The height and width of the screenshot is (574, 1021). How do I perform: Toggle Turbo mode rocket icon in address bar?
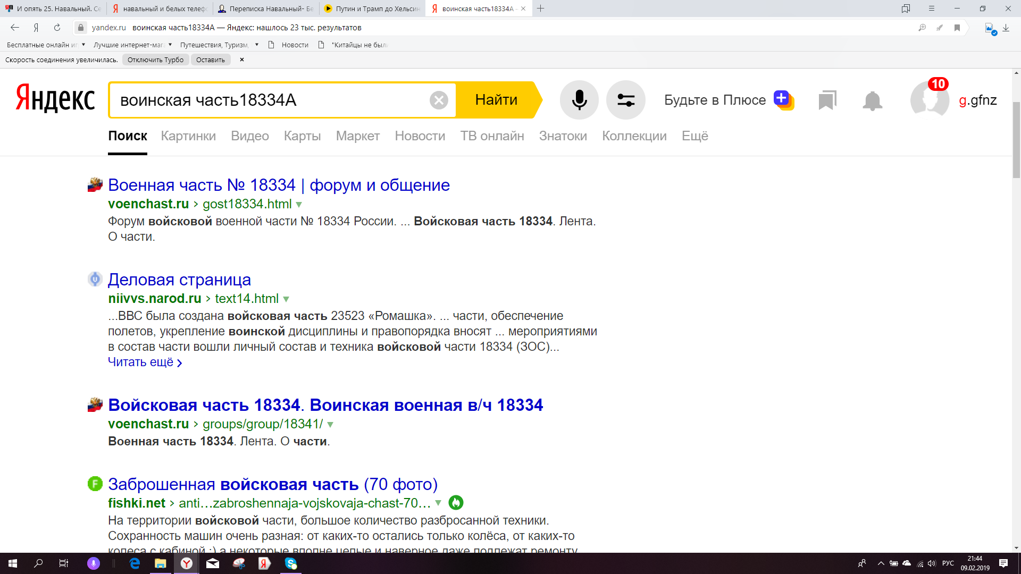(940, 28)
